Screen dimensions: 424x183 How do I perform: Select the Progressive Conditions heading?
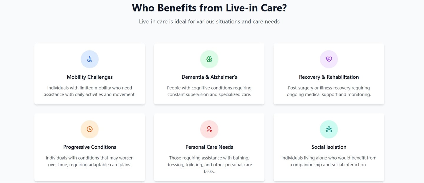90,147
